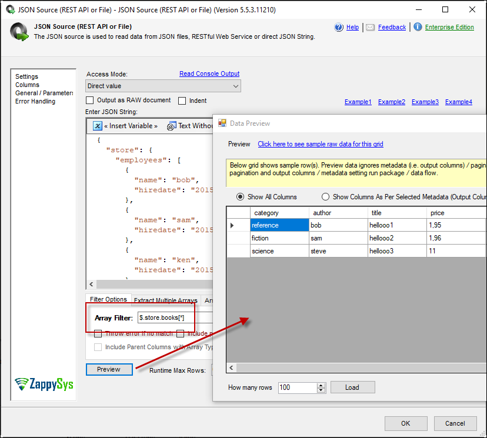Image resolution: width=487 pixels, height=438 pixels.
Task: Enable Output as RAW document checkbox
Action: (91, 101)
